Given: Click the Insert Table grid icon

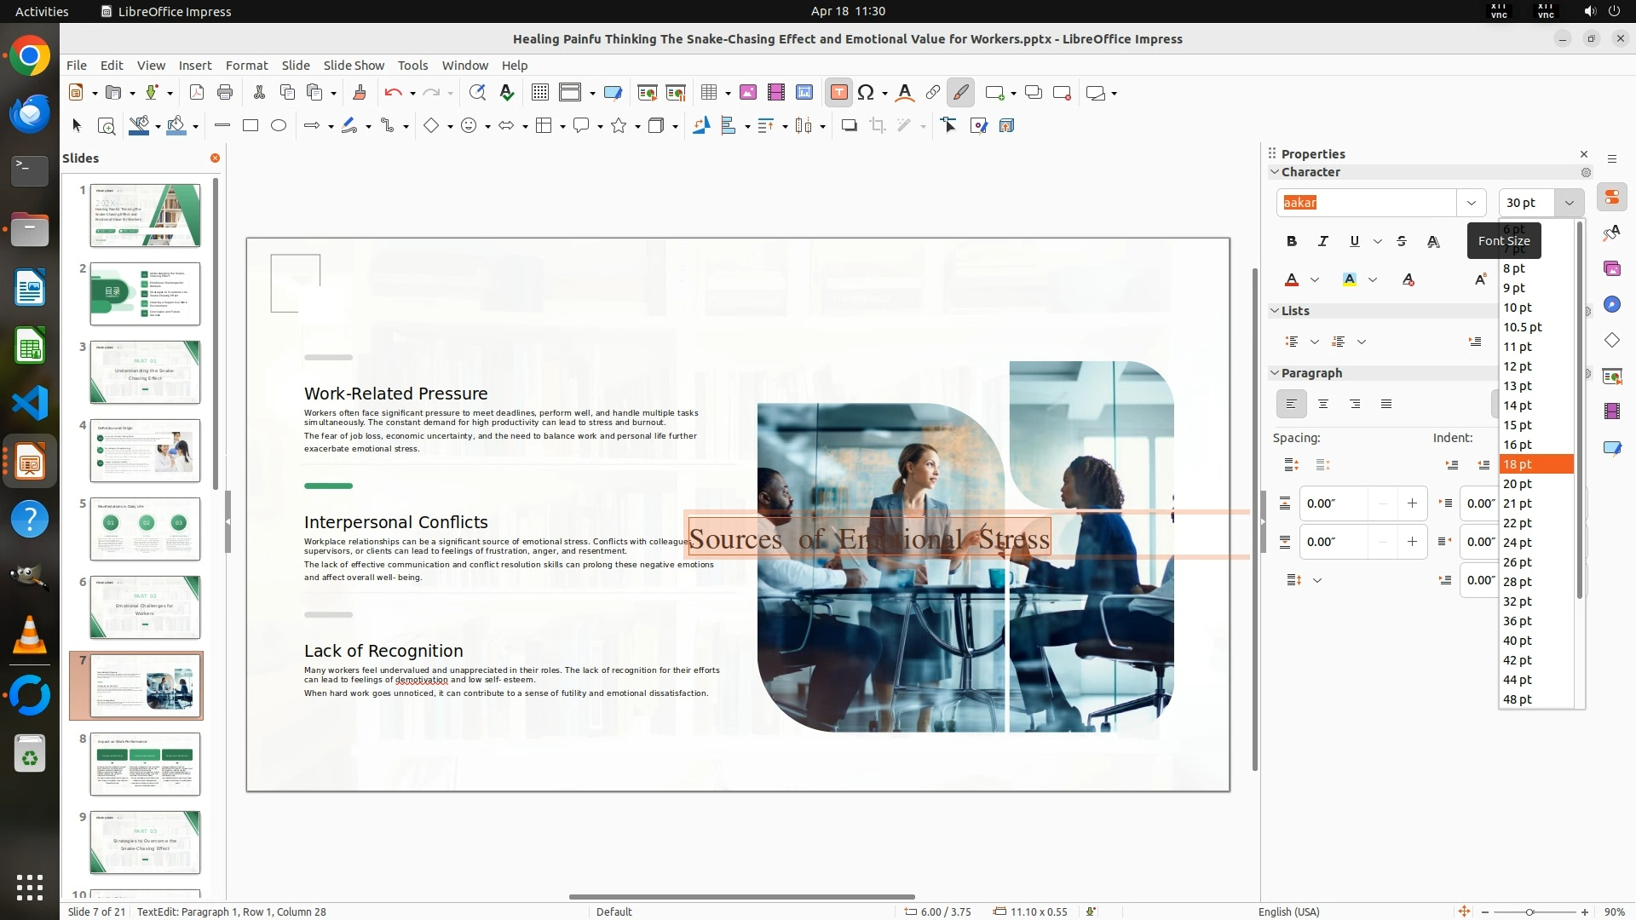Looking at the screenshot, I should pos(709,93).
